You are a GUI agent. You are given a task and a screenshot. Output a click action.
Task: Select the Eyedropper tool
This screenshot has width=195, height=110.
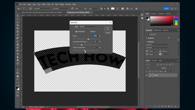[18, 35]
